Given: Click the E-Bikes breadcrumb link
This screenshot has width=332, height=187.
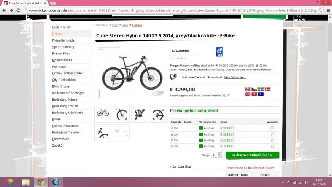Looking at the screenshot, I should click(137, 25).
